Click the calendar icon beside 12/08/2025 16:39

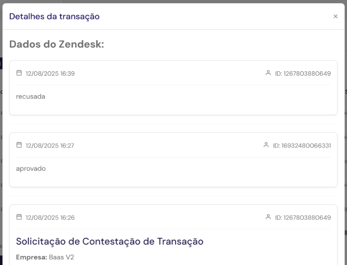tap(19, 73)
